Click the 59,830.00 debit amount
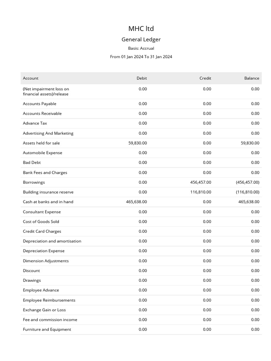The width and height of the screenshot is (271, 361). (138, 143)
